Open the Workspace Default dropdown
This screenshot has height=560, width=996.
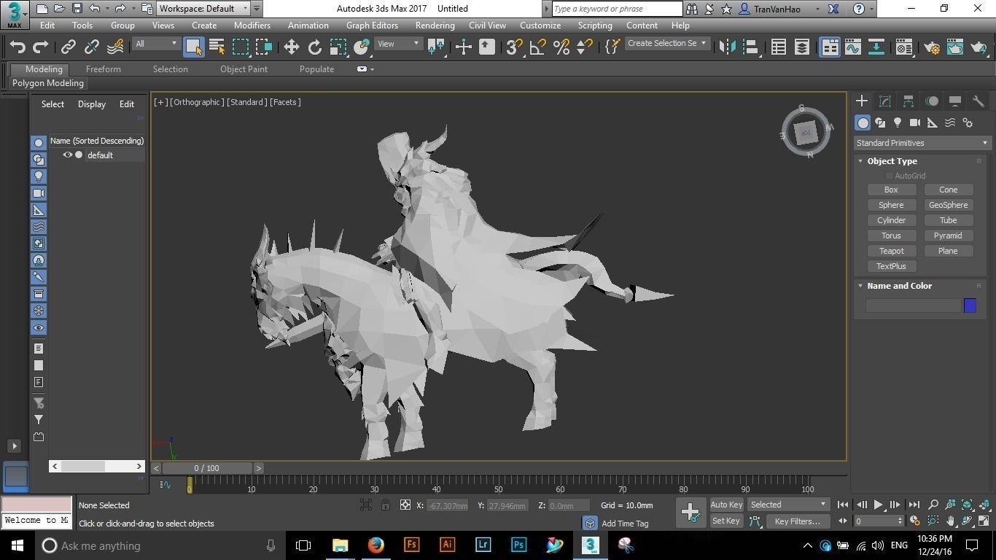(203, 9)
